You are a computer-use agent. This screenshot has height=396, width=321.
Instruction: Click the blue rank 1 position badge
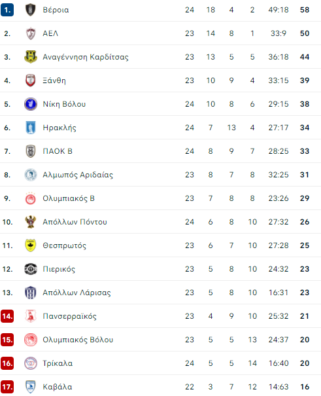pos(7,10)
